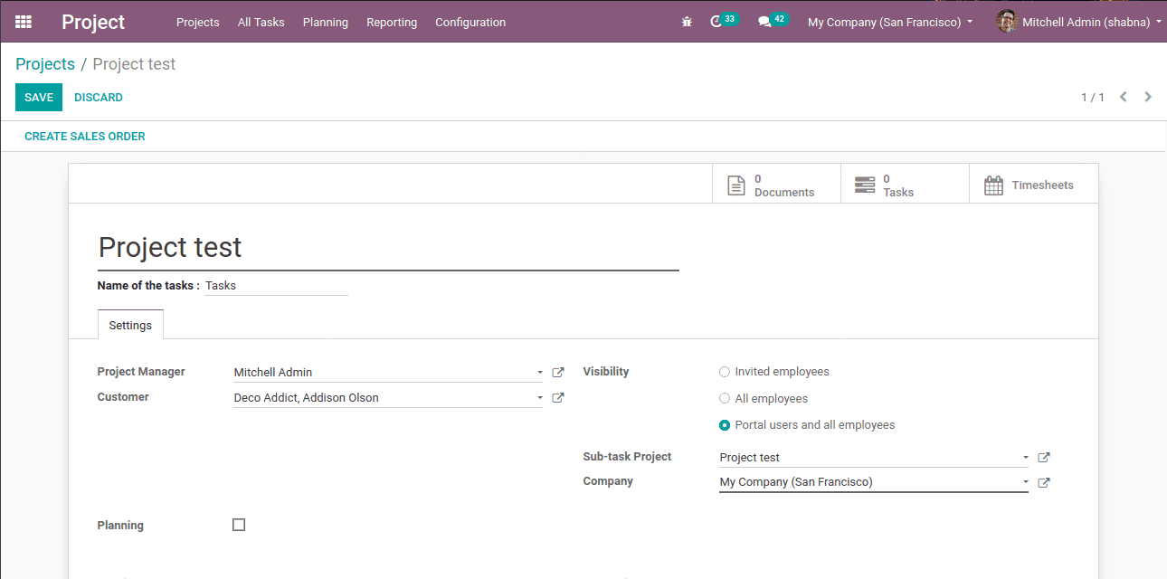Open activities clock icon with 33 badge

725,21
